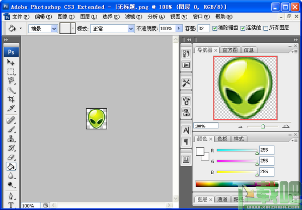The image size is (302, 210).
Task: Enable the 所有图层 checkbox
Action: point(266,28)
